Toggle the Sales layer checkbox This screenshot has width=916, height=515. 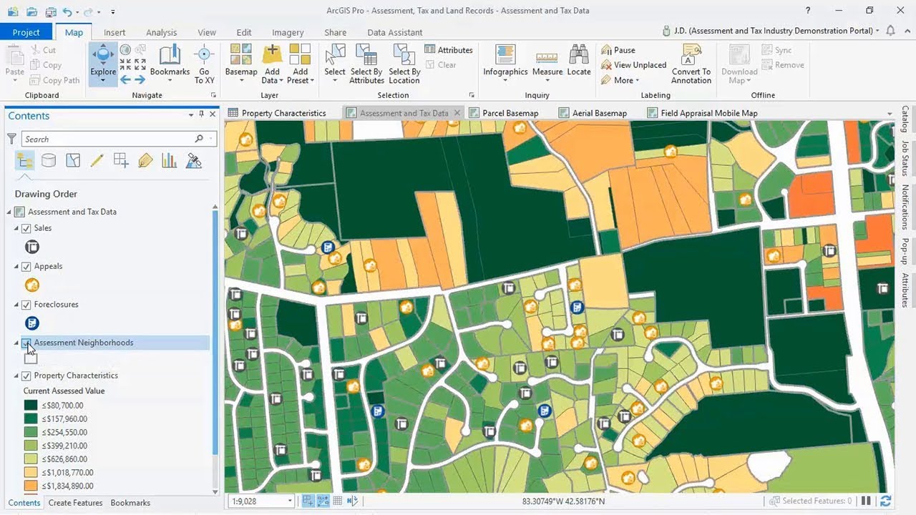pyautogui.click(x=26, y=228)
